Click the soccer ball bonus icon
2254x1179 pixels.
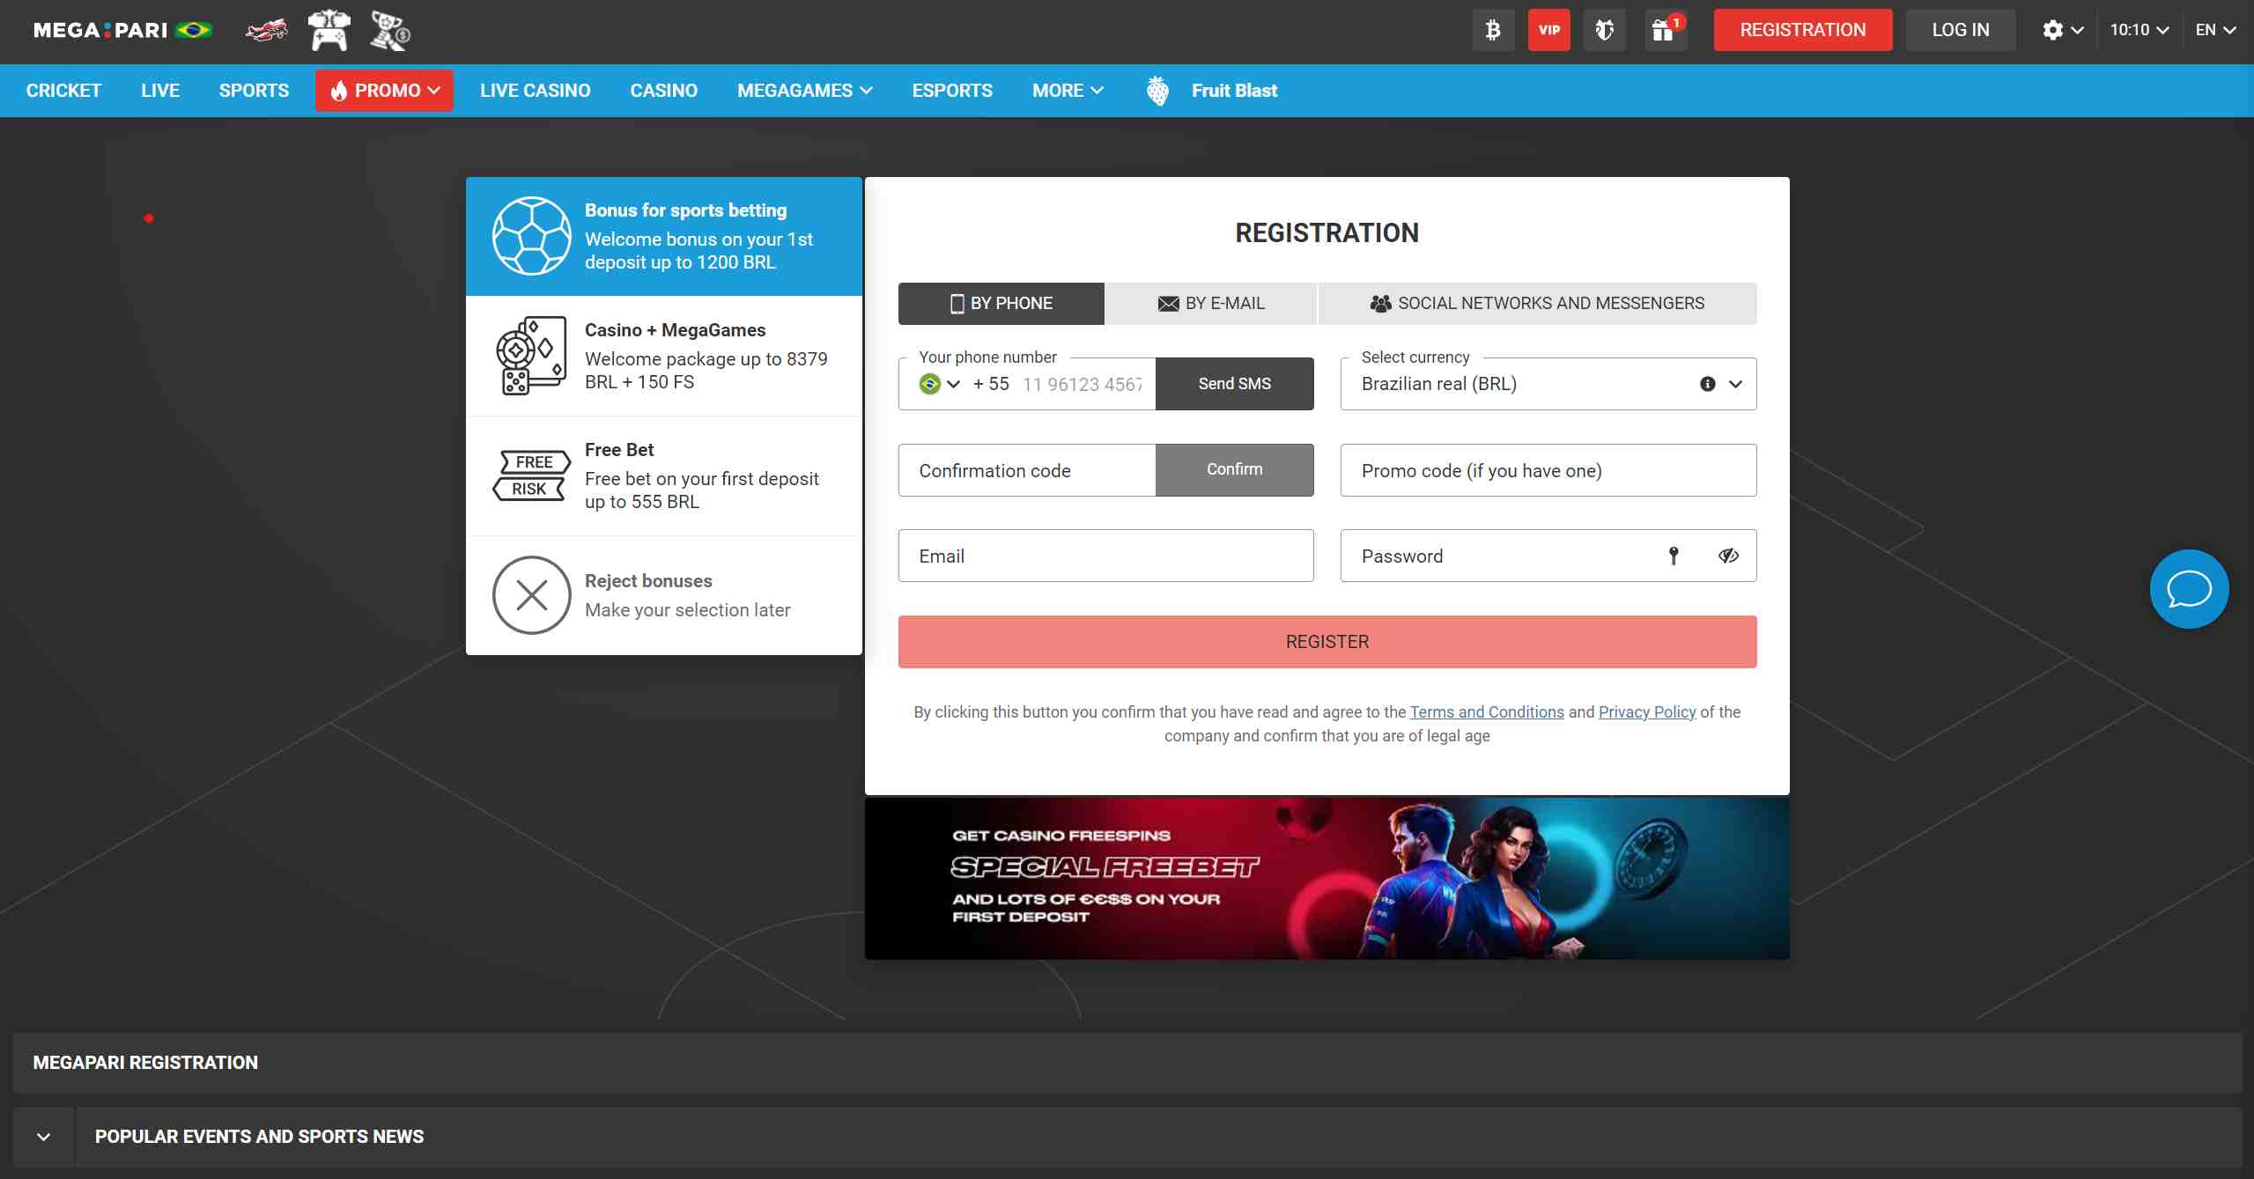pyautogui.click(x=532, y=236)
